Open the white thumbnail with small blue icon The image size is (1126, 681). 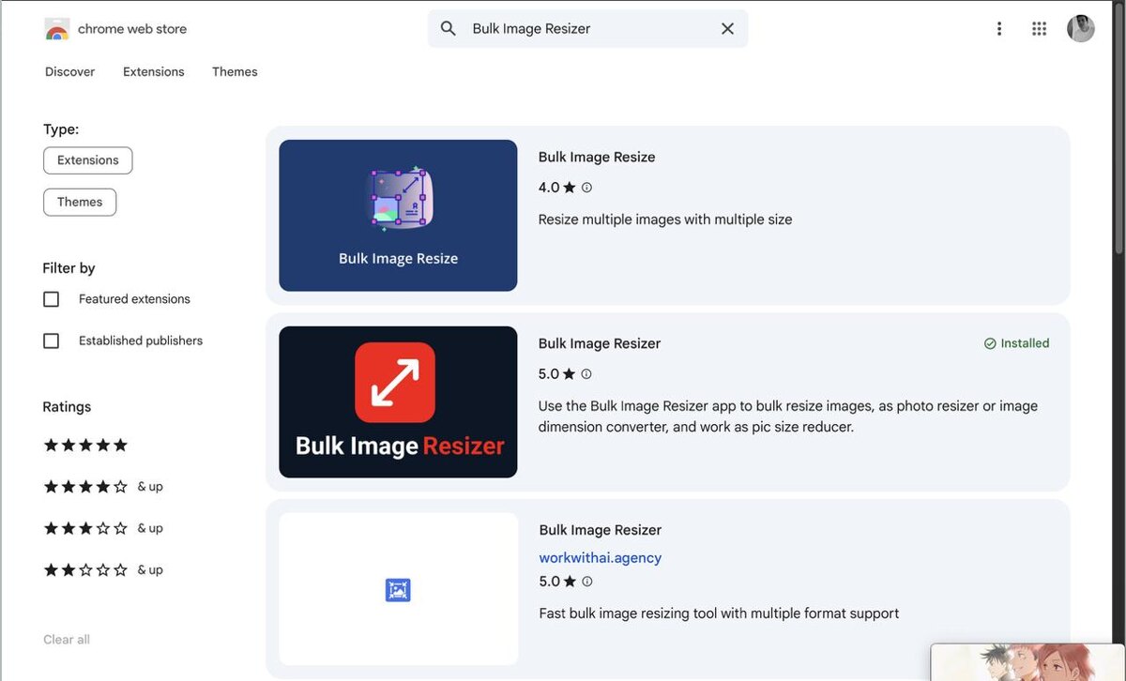click(x=398, y=589)
